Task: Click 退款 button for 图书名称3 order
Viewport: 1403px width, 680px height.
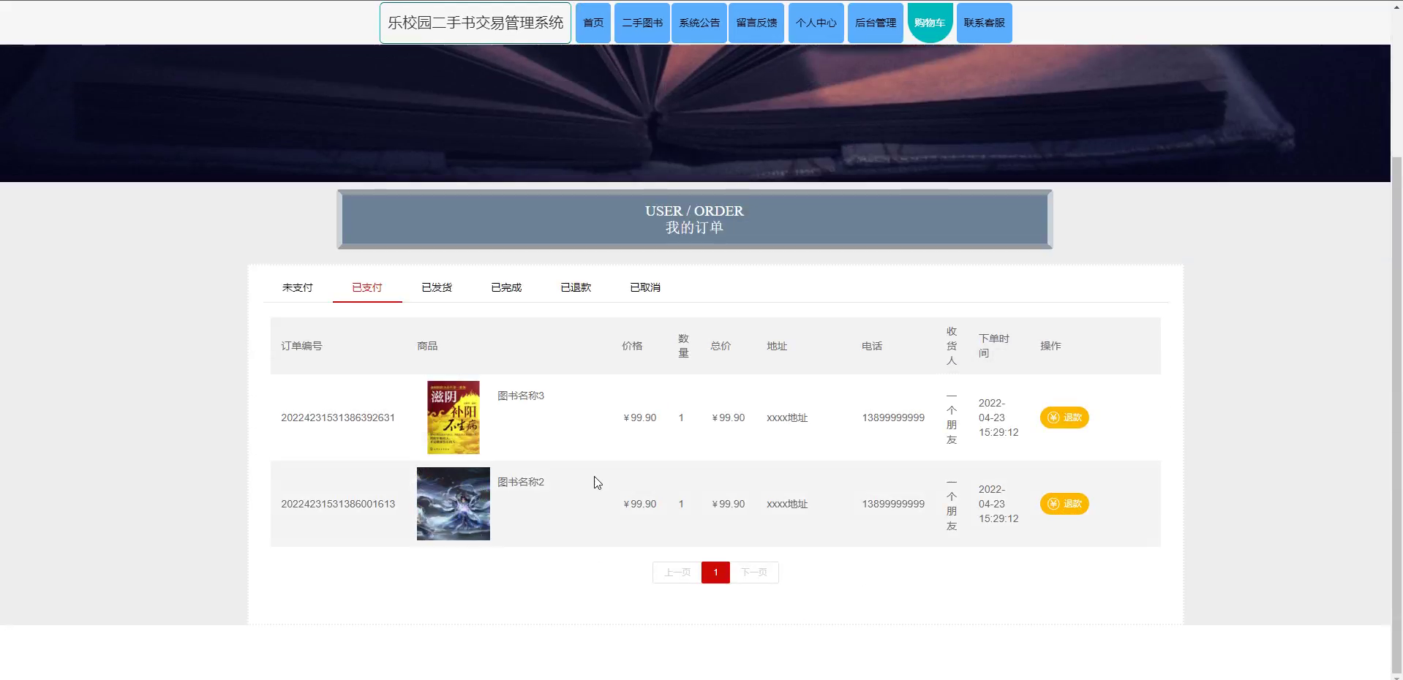Action: 1064,418
